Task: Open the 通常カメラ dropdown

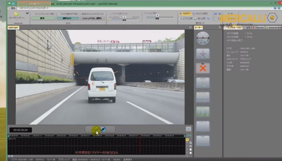Action: [68, 18]
